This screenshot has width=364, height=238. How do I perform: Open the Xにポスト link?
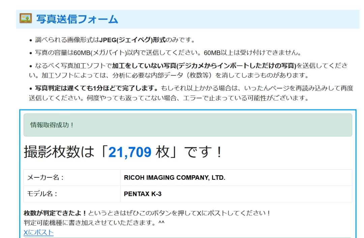tap(38, 232)
